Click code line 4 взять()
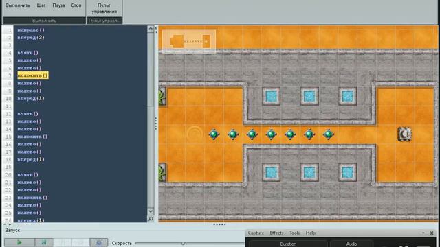The width and height of the screenshot is (440, 247). click(27, 53)
